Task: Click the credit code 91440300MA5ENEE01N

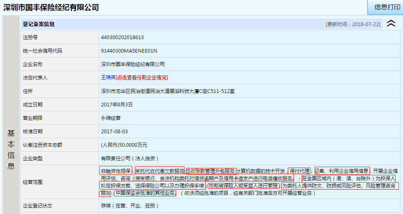Action: tap(129, 51)
